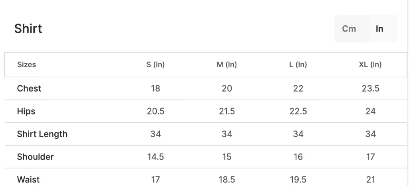The image size is (409, 186).
Task: Click the Shirt heading
Action: tap(28, 28)
